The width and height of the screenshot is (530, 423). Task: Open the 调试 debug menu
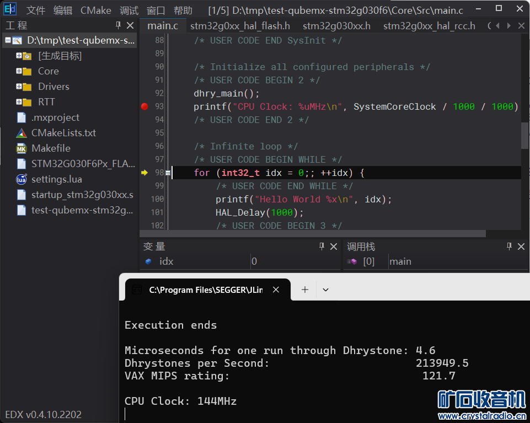(129, 10)
